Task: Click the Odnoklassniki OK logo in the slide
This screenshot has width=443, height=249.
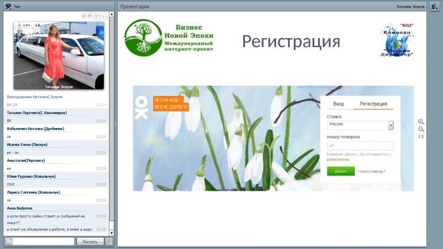Action: click(141, 107)
